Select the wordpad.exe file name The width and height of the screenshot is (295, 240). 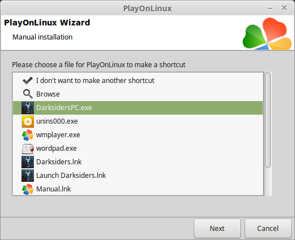pyautogui.click(x=57, y=149)
